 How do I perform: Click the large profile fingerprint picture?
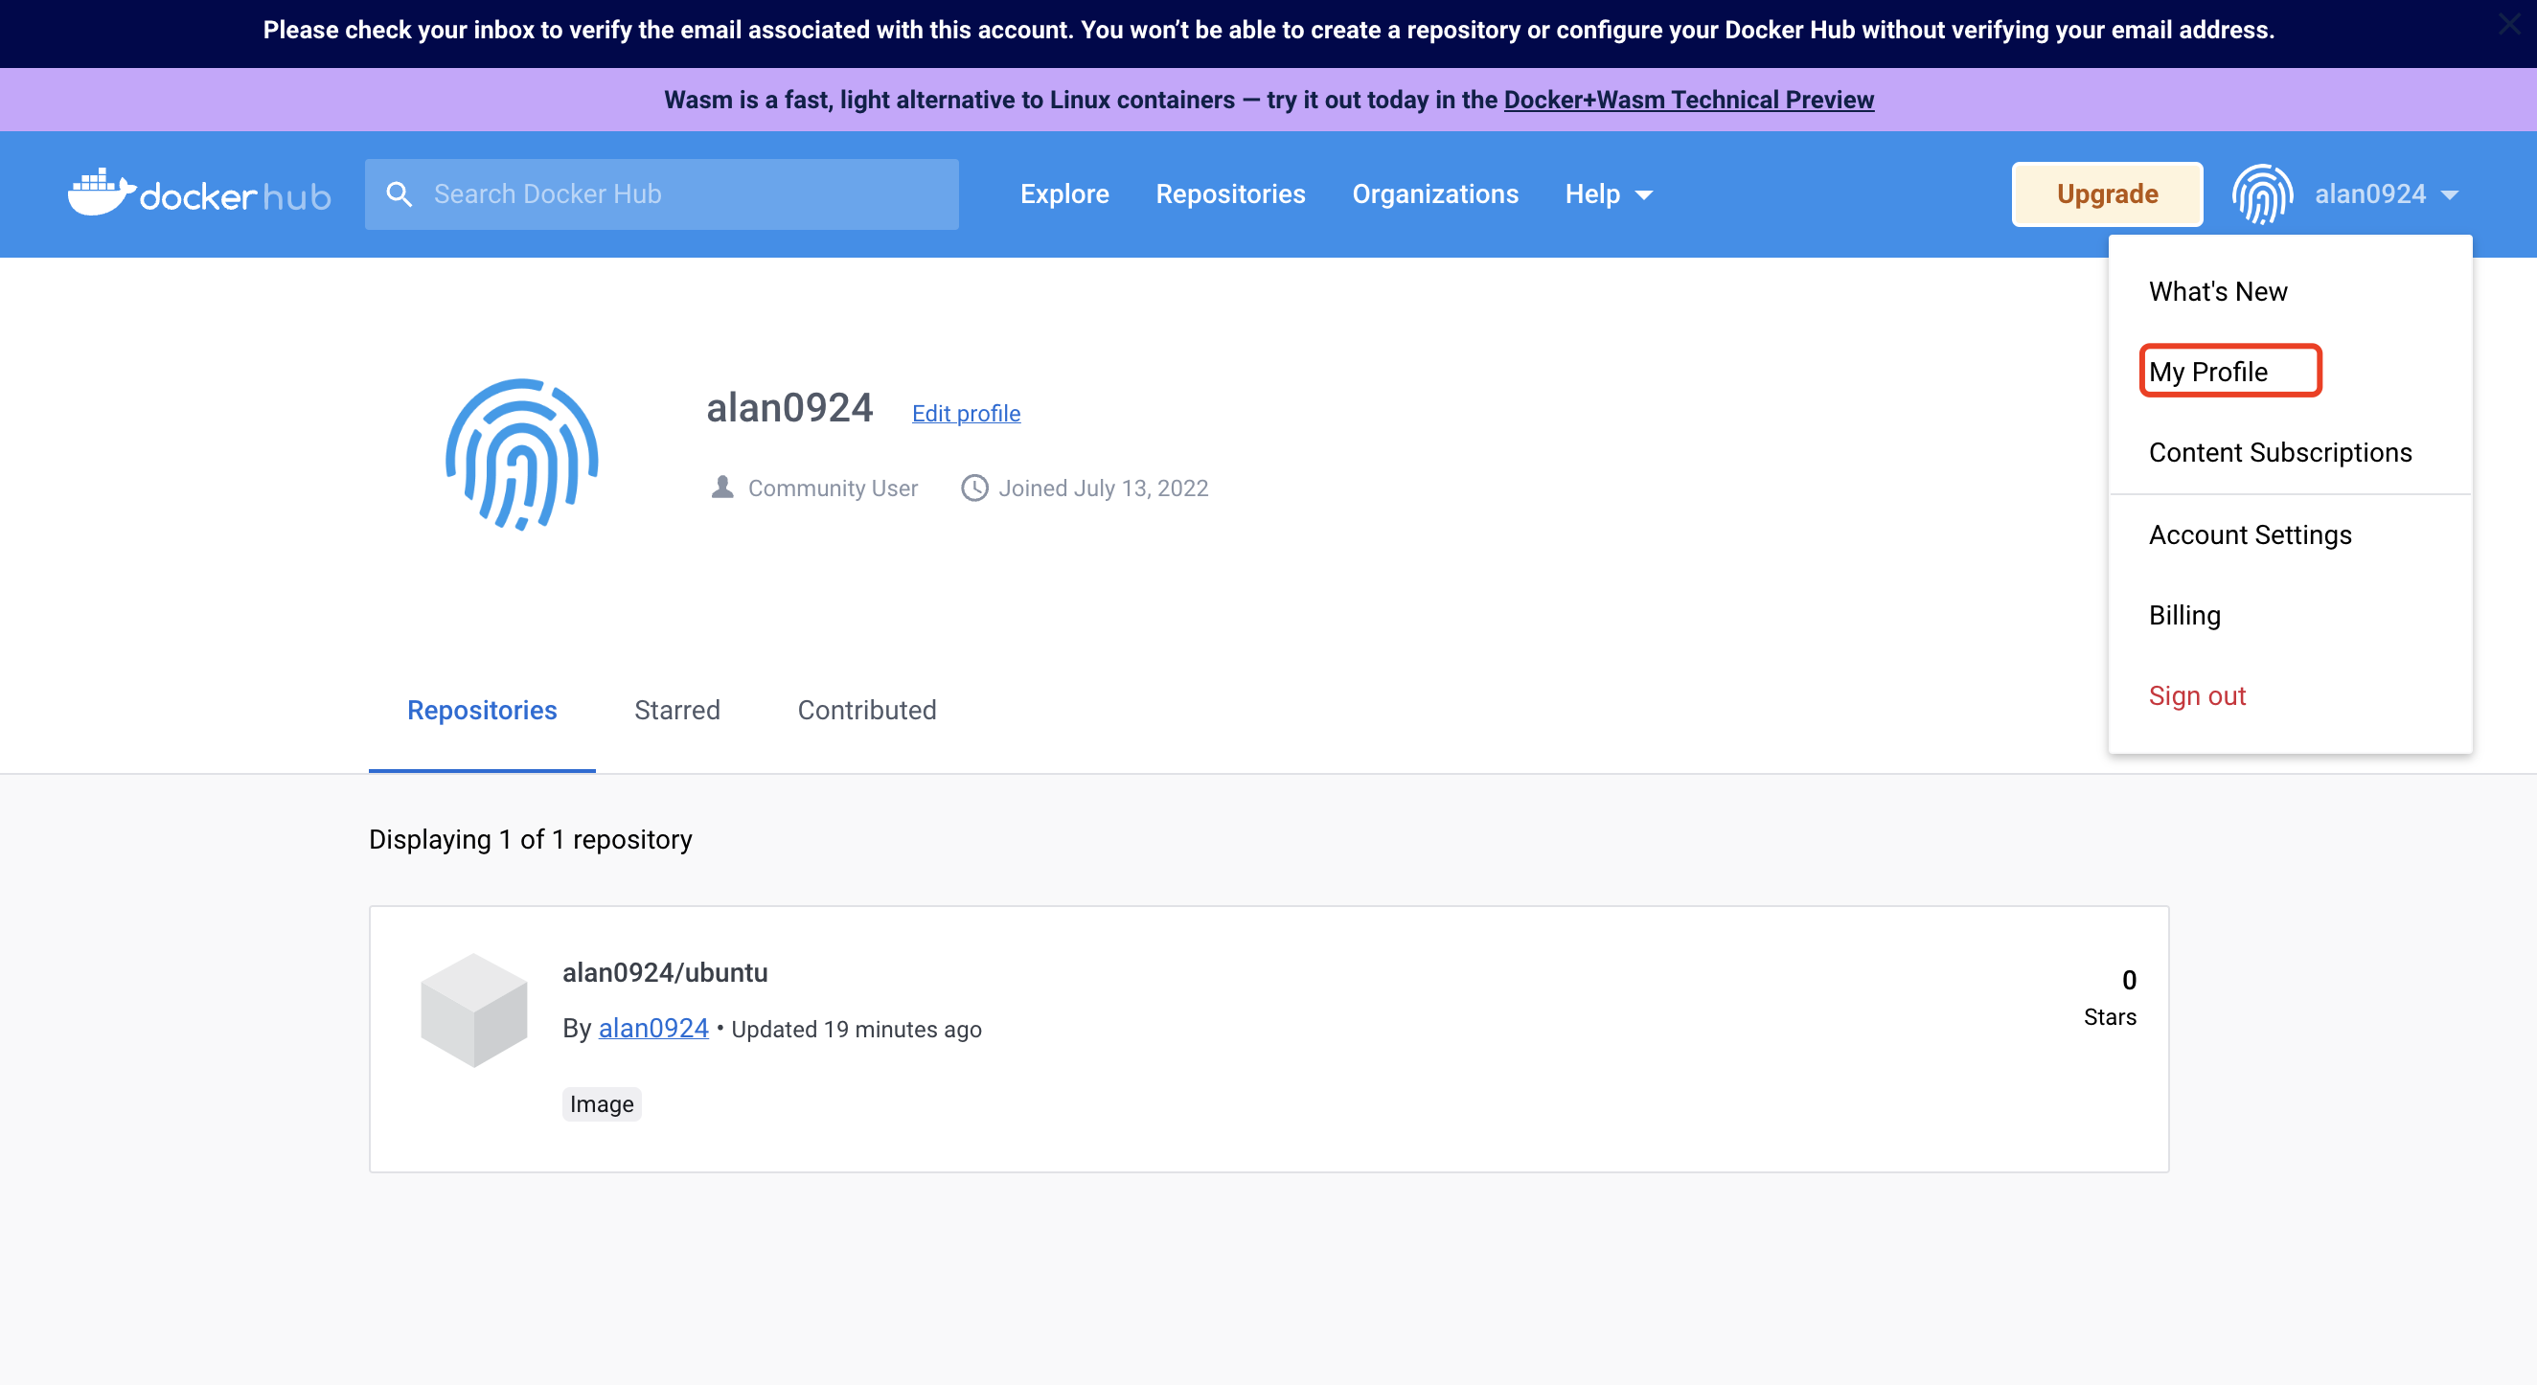(x=522, y=455)
